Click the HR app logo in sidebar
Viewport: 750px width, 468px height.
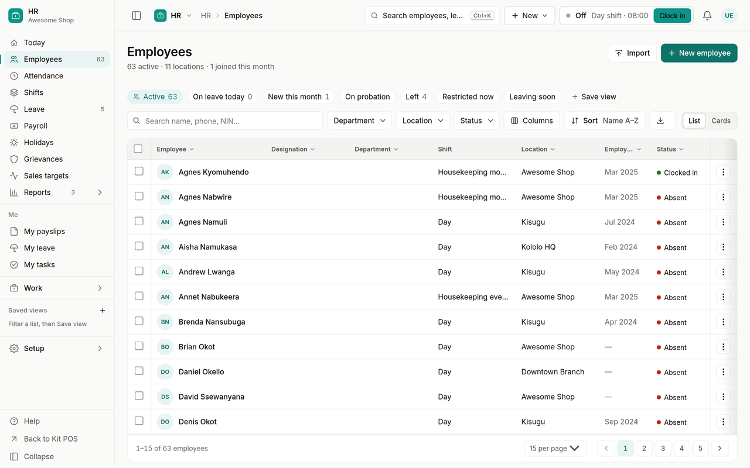pos(16,16)
